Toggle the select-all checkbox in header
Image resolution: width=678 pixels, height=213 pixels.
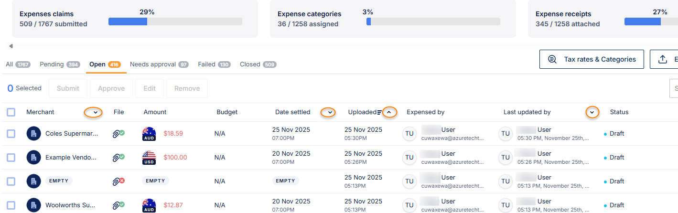point(11,112)
